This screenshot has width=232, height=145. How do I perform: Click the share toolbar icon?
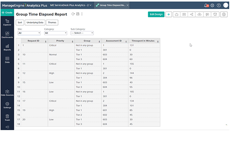(192, 14)
